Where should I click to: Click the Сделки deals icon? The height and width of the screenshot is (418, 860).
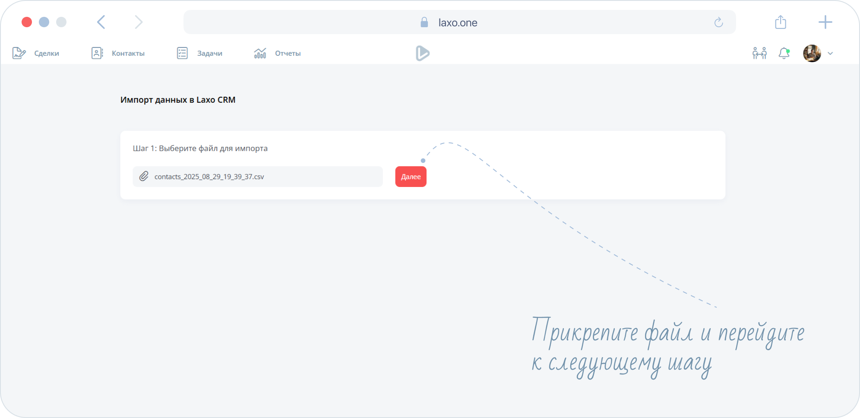(x=19, y=53)
